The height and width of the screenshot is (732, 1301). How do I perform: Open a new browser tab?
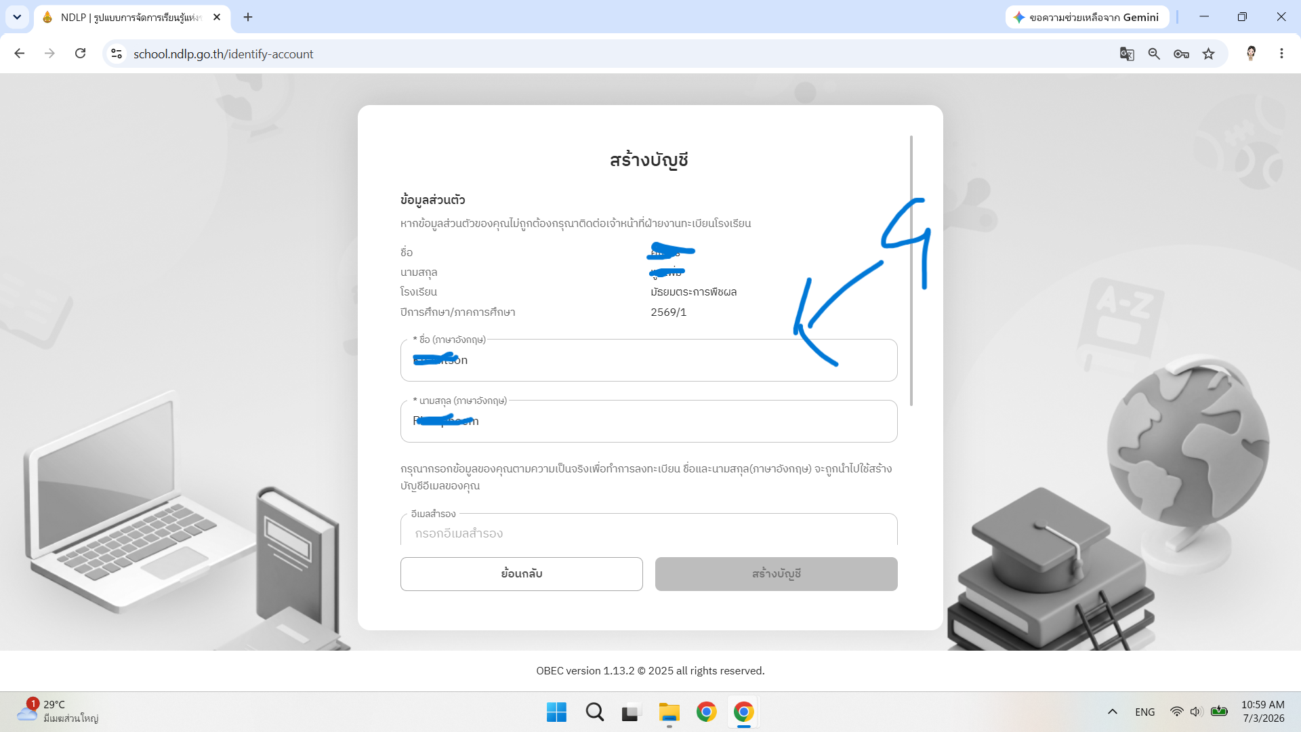point(248,17)
